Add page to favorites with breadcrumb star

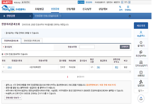60,16
